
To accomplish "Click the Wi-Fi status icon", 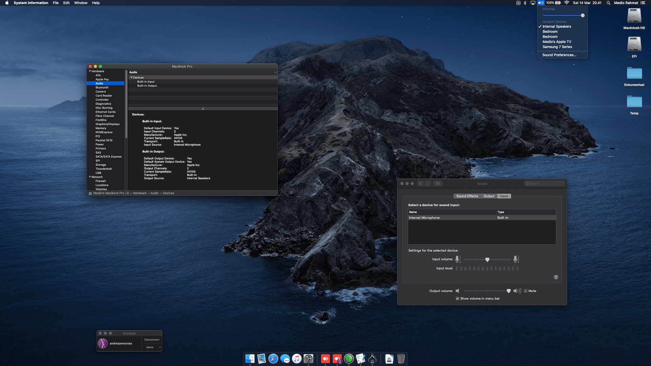I will click(x=567, y=3).
